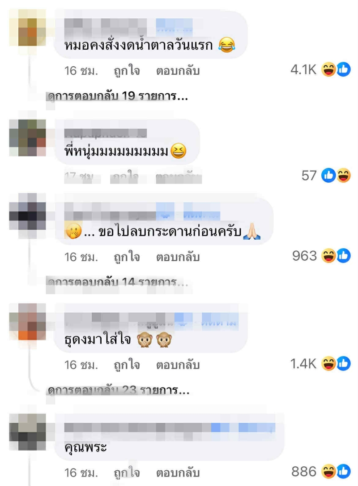Open the 4.1K reactions count
Image resolution: width=358 pixels, height=486 pixels.
pyautogui.click(x=303, y=70)
